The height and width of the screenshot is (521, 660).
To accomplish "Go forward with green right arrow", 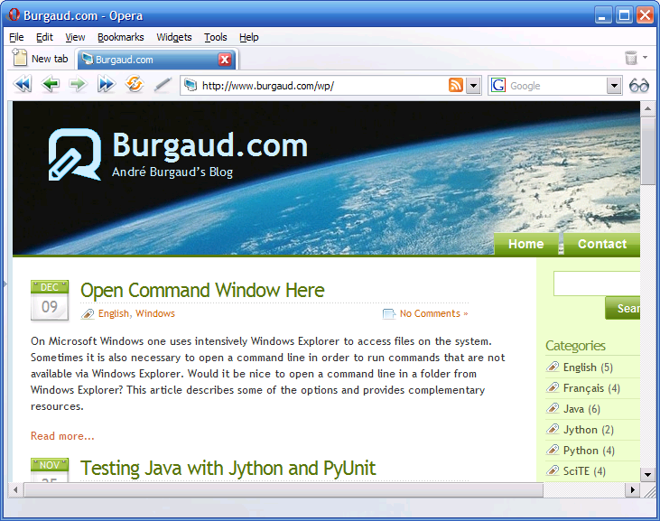I will pos(78,85).
